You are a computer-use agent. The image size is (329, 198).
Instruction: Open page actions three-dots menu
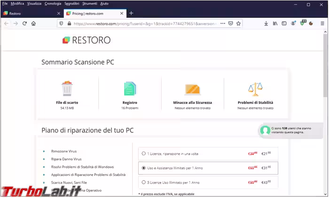222,23
